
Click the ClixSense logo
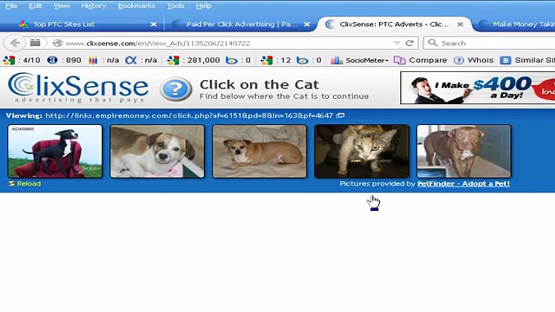[78, 88]
